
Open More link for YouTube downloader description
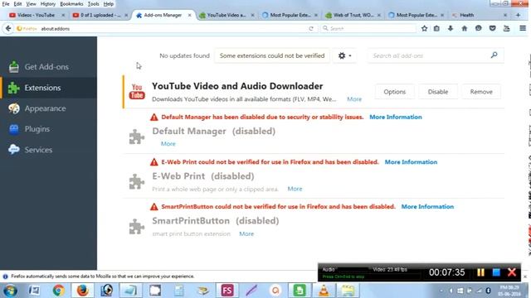pyautogui.click(x=354, y=99)
